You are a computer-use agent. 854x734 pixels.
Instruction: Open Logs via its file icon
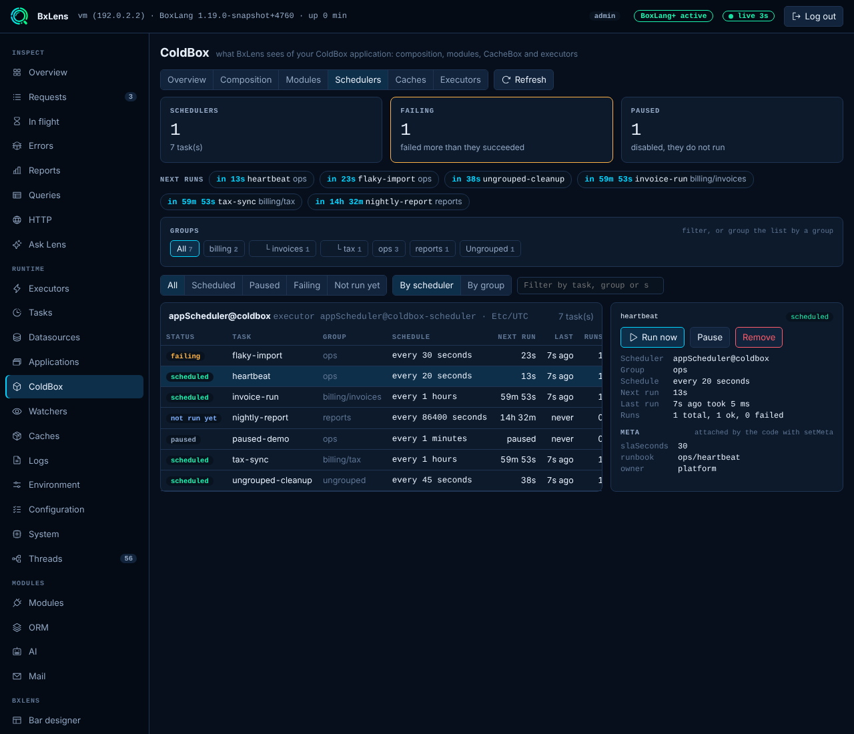[17, 461]
